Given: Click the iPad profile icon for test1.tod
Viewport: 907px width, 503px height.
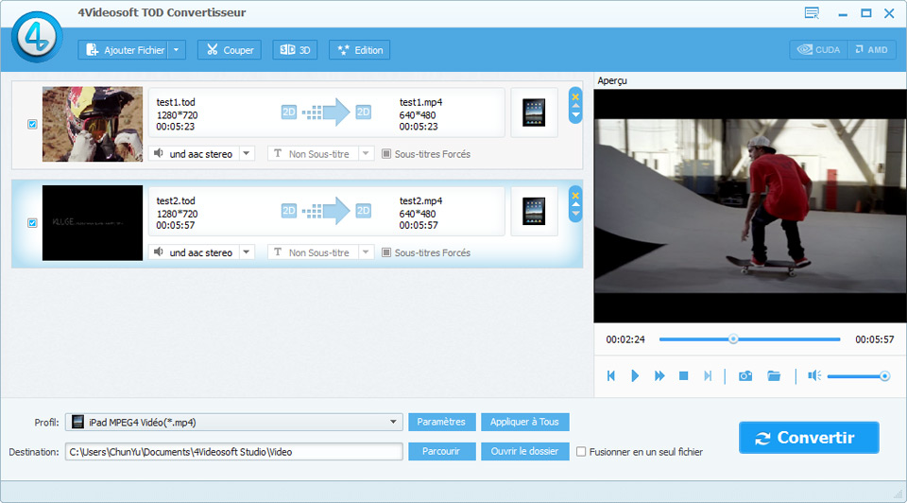Looking at the screenshot, I should coord(534,113).
